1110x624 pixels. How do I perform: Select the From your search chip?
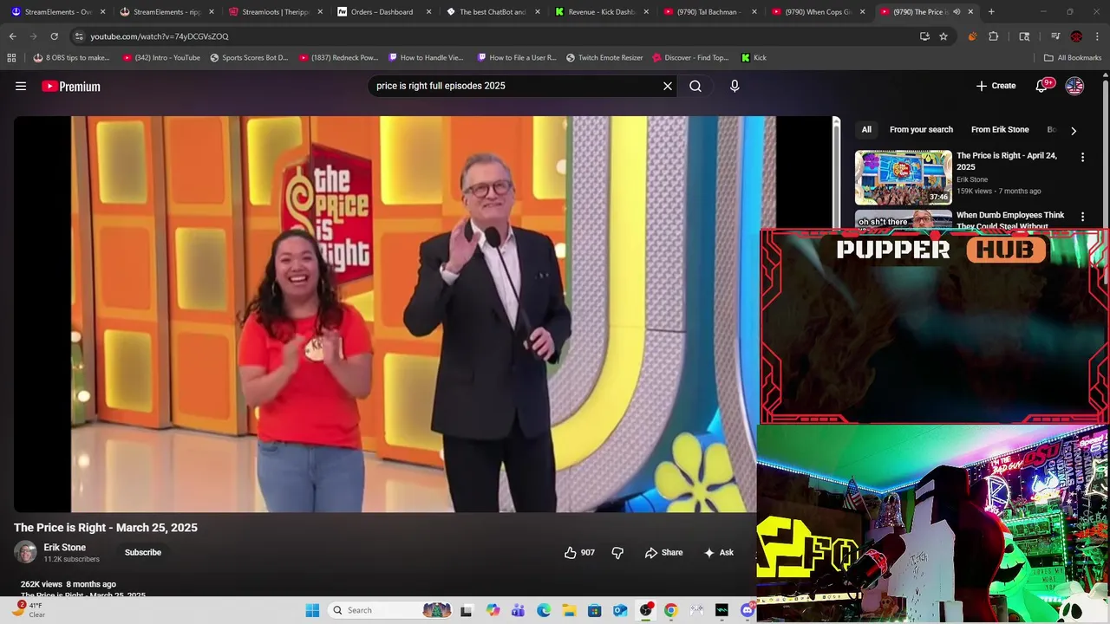tap(921, 130)
